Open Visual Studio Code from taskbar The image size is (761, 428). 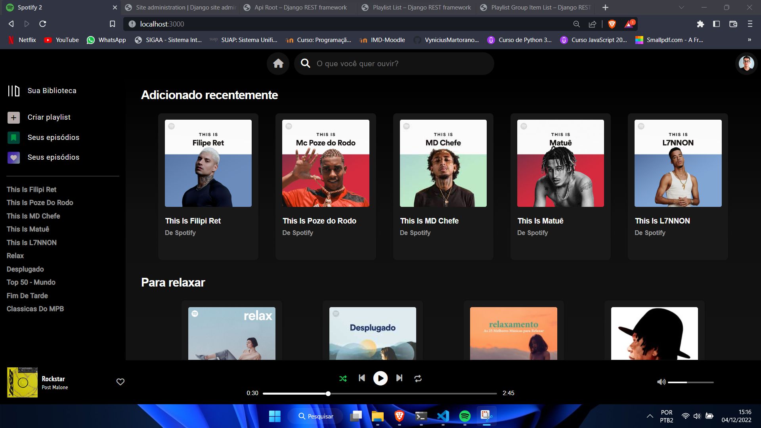443,416
